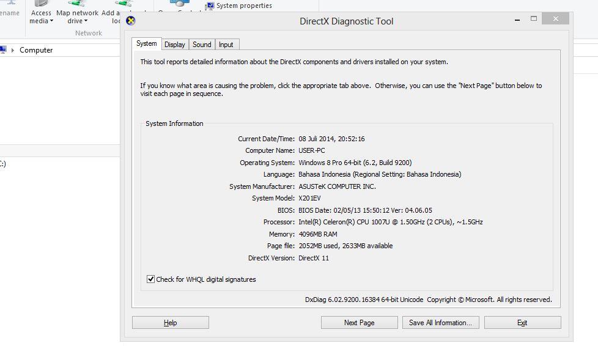Click page file 2052MB used value

[x=345, y=246]
